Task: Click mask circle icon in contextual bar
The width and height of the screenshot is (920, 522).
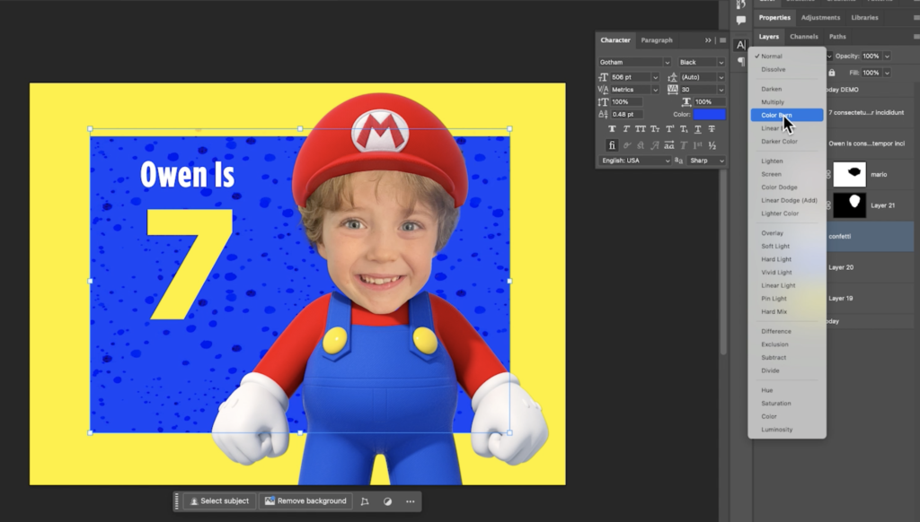Action: (x=387, y=501)
